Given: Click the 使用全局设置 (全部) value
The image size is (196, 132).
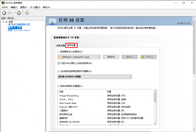Looking at the screenshot, I should tap(117, 99).
